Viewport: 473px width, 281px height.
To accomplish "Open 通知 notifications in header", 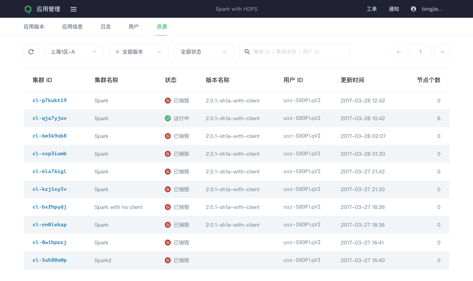I will tap(394, 9).
